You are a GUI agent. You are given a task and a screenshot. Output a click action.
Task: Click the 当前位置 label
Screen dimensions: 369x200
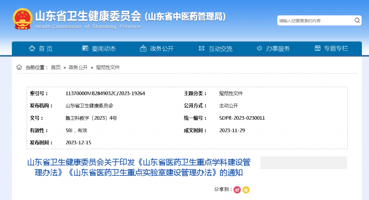coord(37,68)
